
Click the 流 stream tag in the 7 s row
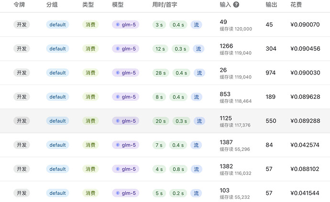pyautogui.click(x=196, y=145)
